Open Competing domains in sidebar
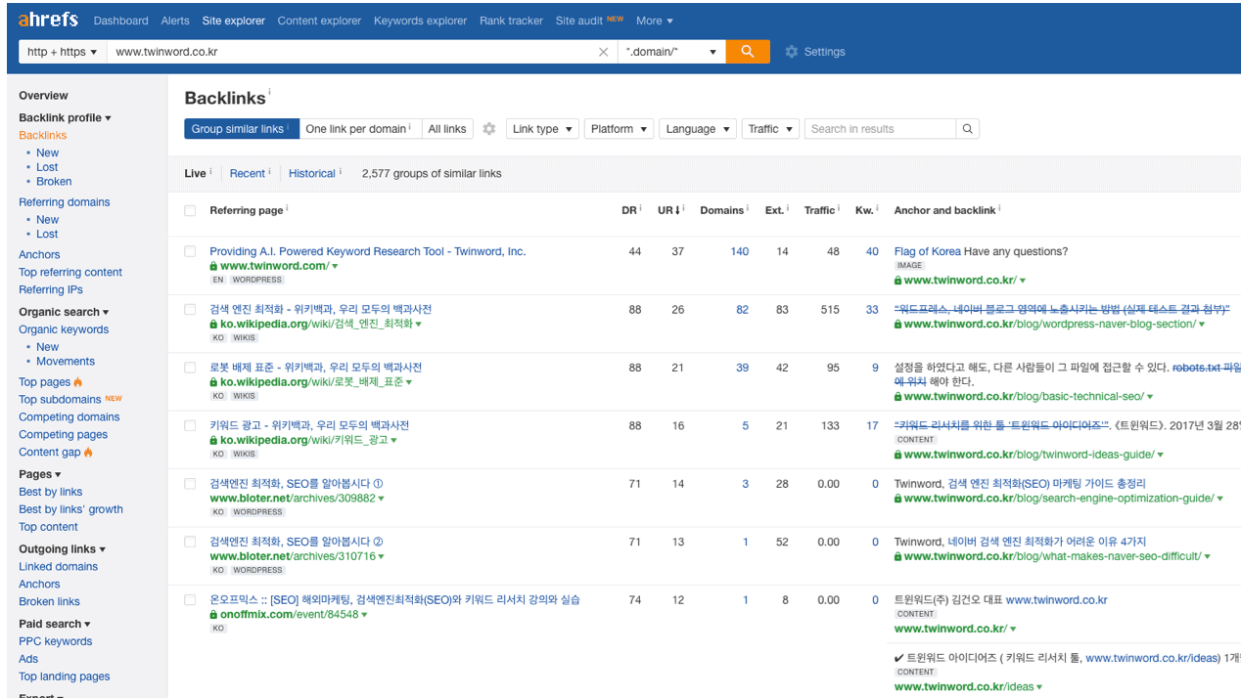 (69, 417)
